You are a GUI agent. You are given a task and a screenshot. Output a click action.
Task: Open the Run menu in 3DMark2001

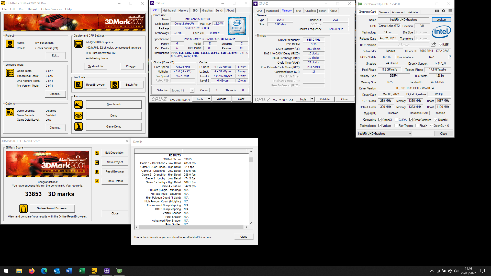click(x=21, y=9)
